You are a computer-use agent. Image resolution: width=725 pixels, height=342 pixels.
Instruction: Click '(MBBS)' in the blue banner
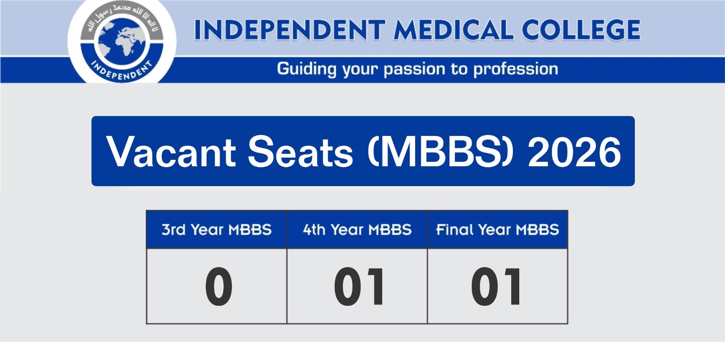pos(440,152)
